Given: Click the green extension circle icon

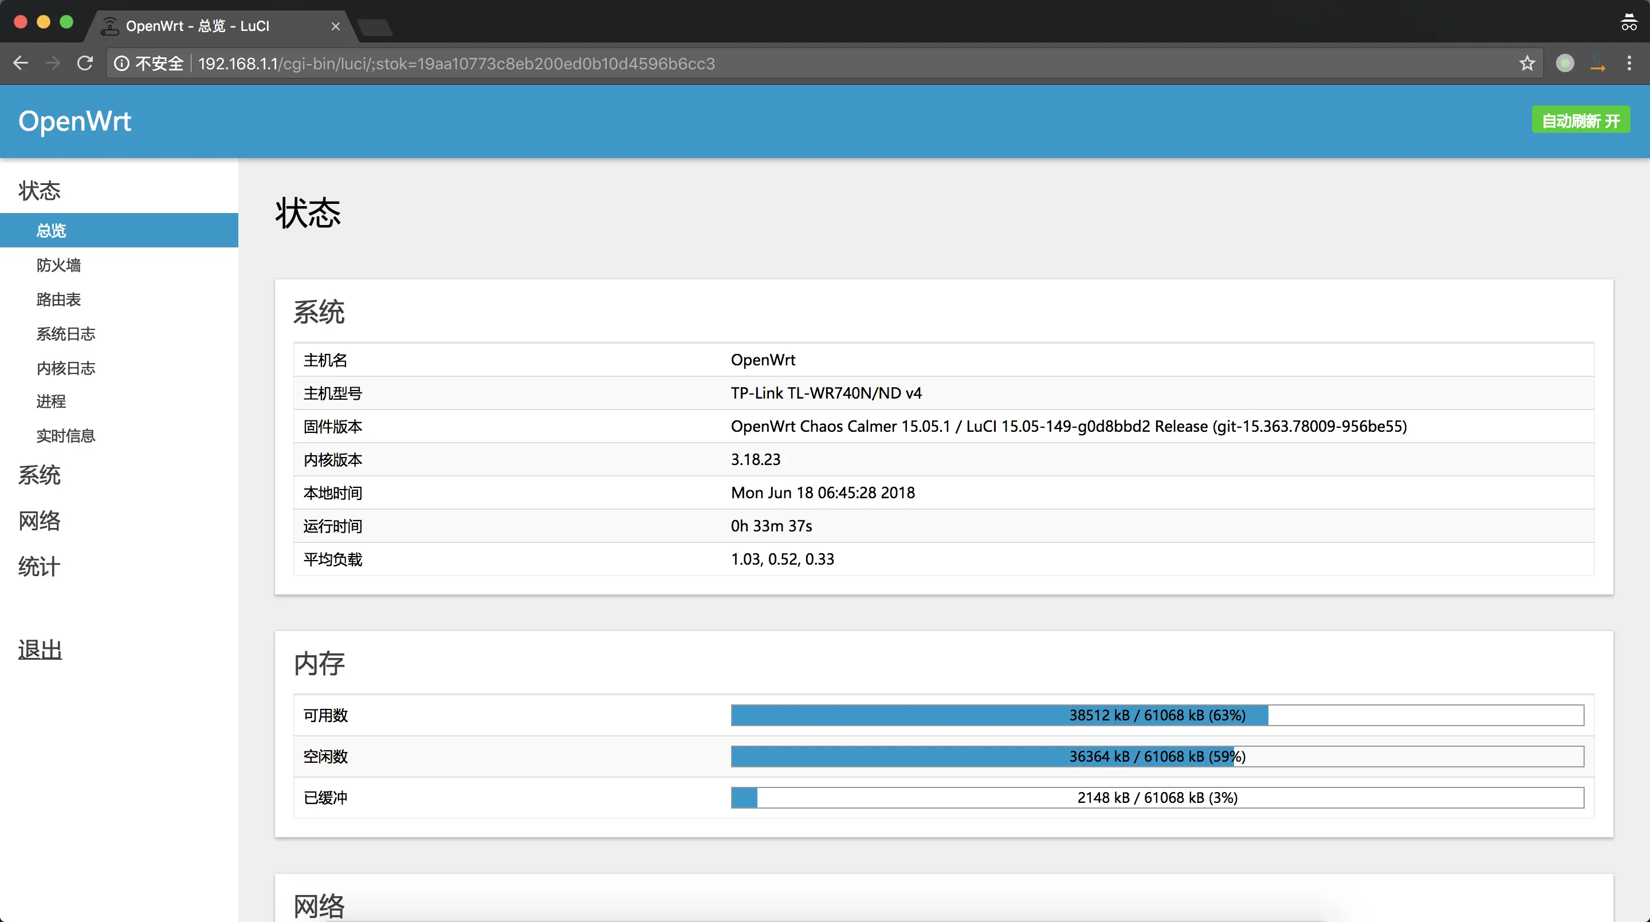Looking at the screenshot, I should [x=1565, y=63].
